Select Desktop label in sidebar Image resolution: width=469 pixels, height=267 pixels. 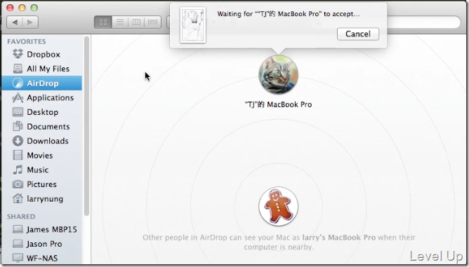pos(42,112)
